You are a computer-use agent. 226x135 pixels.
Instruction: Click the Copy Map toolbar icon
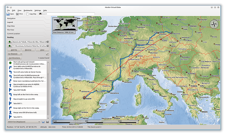pyautogui.click(x=27, y=14)
